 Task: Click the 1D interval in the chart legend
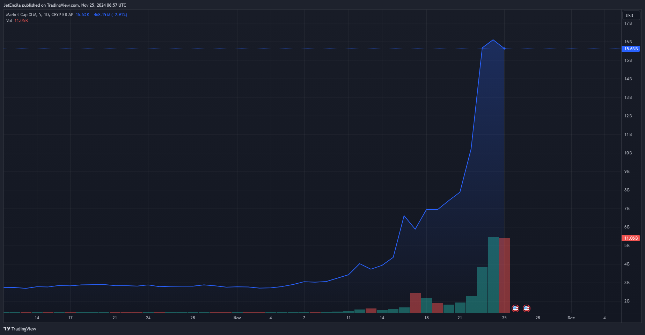pyautogui.click(x=46, y=15)
